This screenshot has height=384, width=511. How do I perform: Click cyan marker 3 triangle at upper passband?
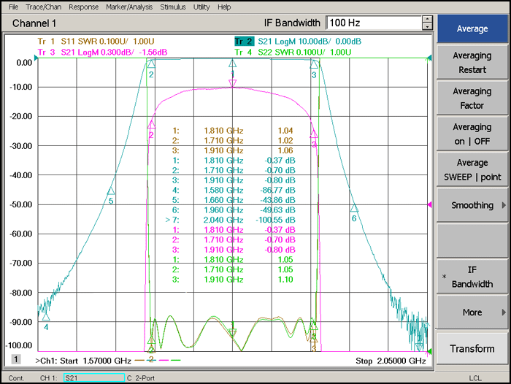(x=314, y=64)
